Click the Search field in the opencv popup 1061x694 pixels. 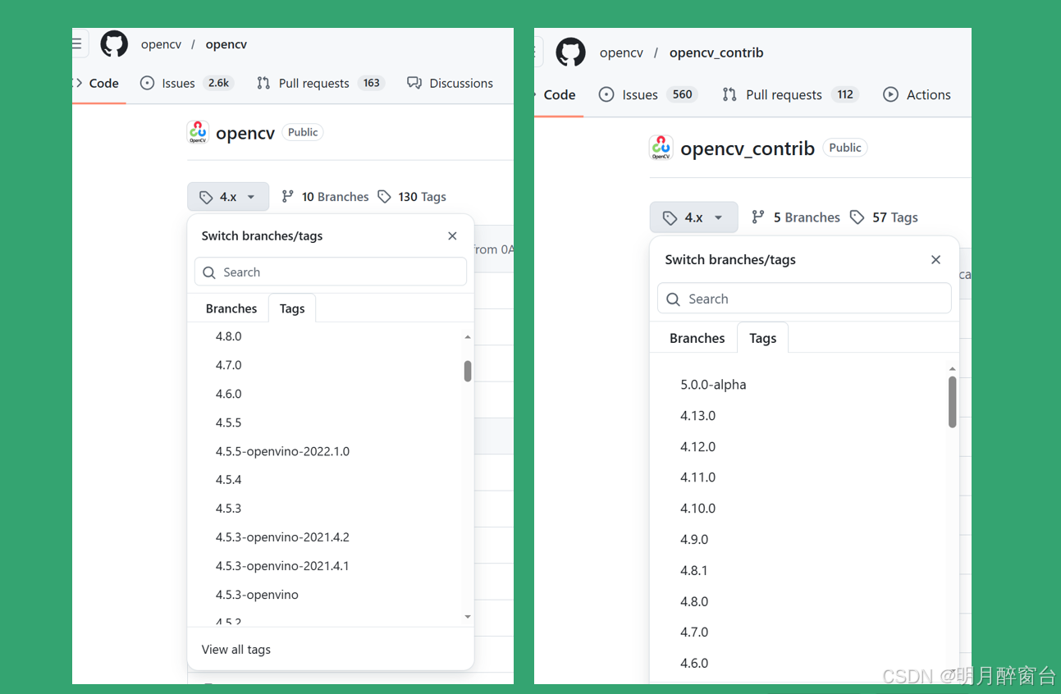coord(331,272)
